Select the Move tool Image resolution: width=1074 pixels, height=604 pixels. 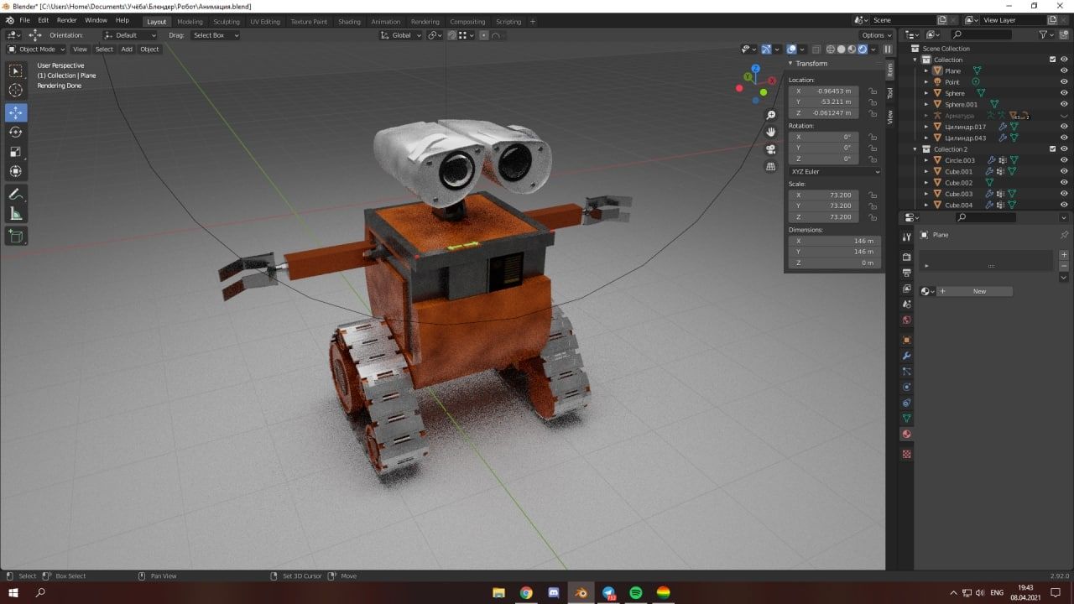pos(16,112)
